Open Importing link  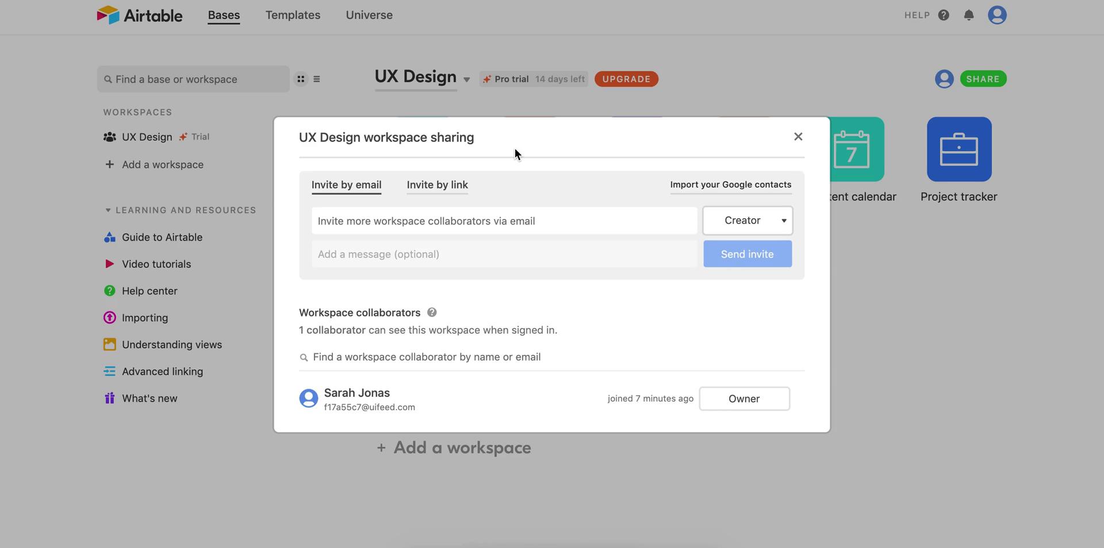pyautogui.click(x=145, y=318)
